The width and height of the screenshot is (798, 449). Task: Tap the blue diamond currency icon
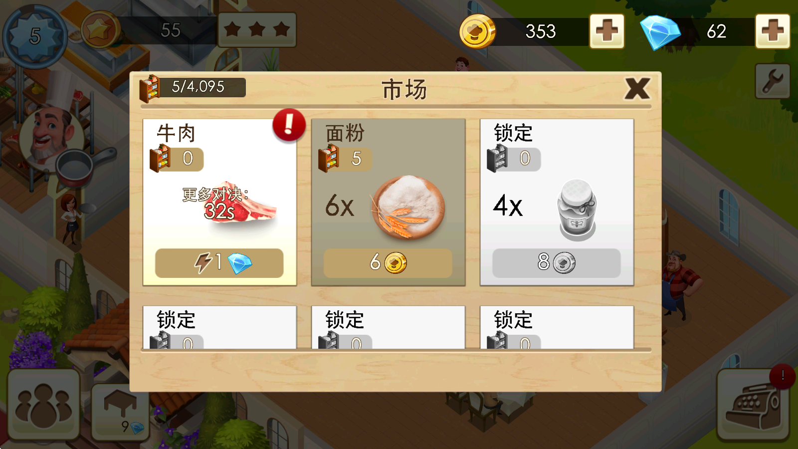click(660, 32)
